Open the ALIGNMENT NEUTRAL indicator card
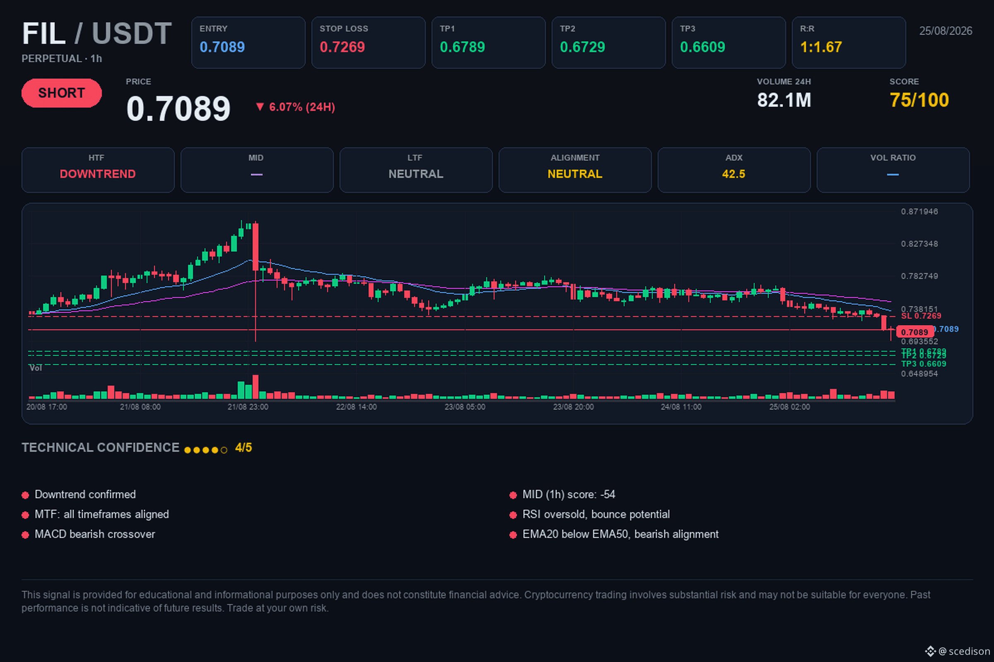 pos(575,170)
